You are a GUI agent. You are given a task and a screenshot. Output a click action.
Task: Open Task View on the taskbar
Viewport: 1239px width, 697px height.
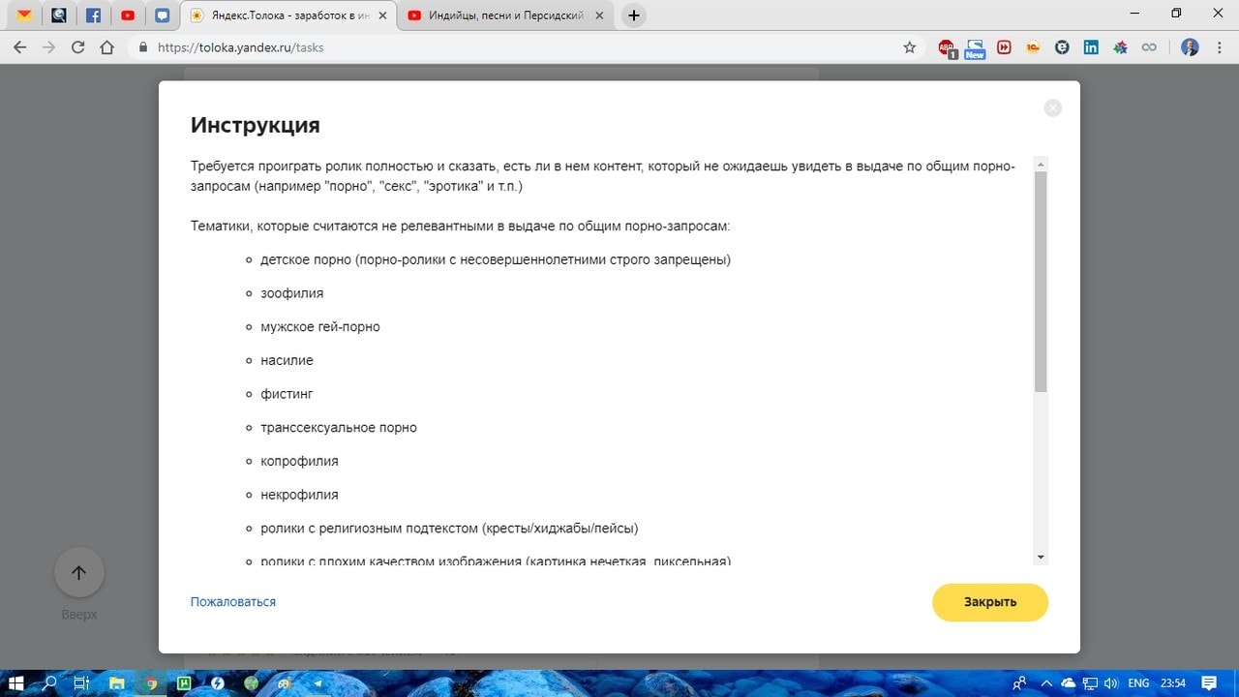pyautogui.click(x=82, y=682)
